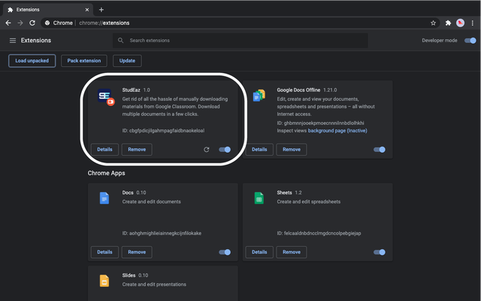
Task: Open Docs app Details
Action: [104, 252]
